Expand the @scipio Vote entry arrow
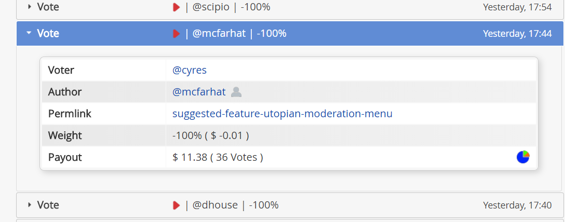This screenshot has height=222, width=565. [x=30, y=7]
